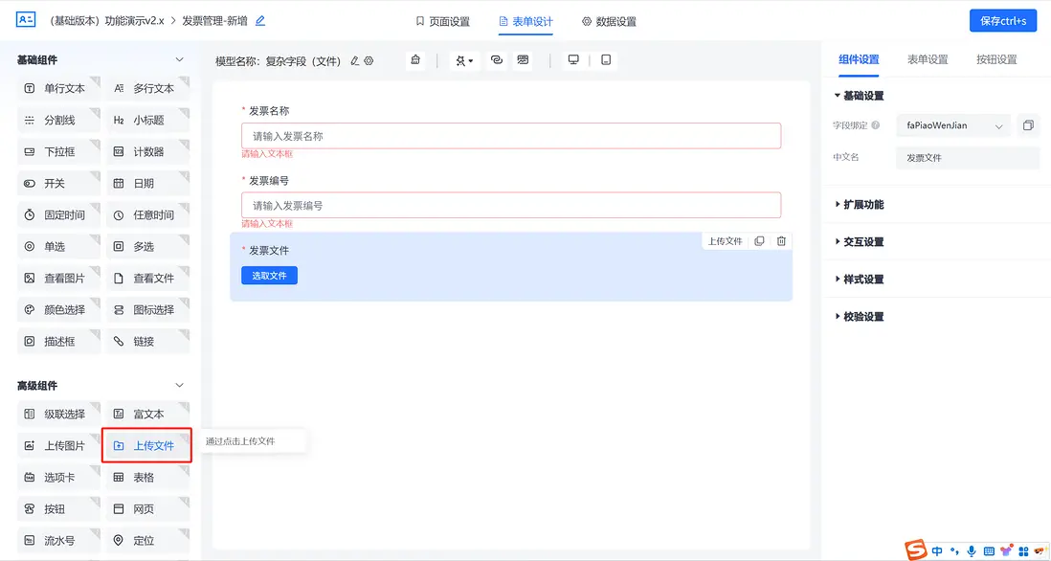
Task: Select the 表格 component icon
Action: [147, 477]
